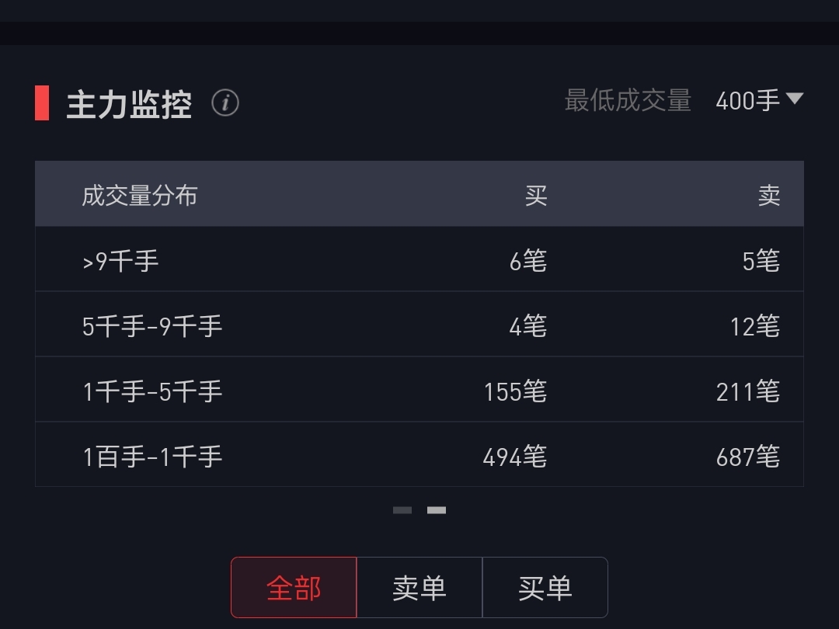The width and height of the screenshot is (839, 629).
Task: Click the 687笔 sell count cell
Action: pos(747,457)
